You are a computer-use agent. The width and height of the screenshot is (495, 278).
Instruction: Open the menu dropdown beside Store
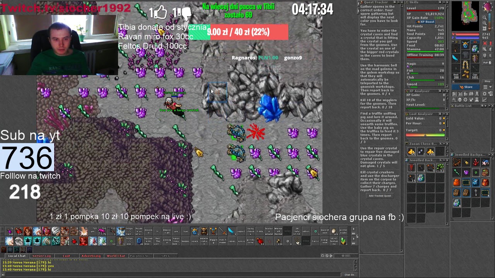pyautogui.click(x=487, y=87)
